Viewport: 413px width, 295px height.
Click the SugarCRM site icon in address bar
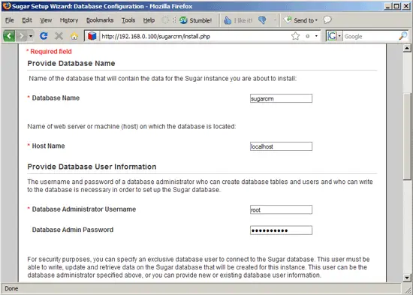[x=92, y=36]
